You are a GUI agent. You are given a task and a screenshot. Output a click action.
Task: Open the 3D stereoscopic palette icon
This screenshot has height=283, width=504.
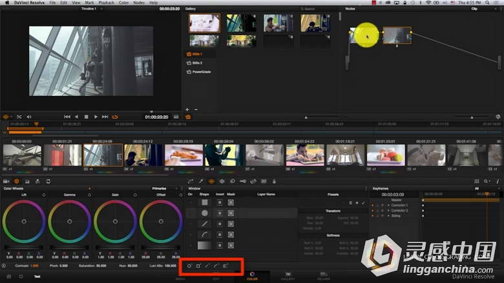[x=264, y=181]
